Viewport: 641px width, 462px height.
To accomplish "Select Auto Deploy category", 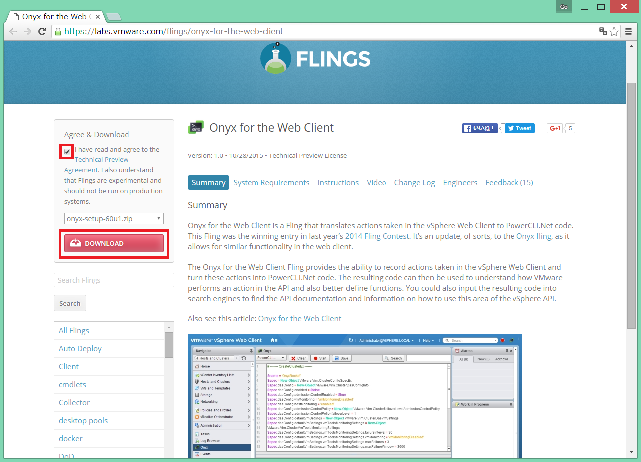I will (x=80, y=349).
